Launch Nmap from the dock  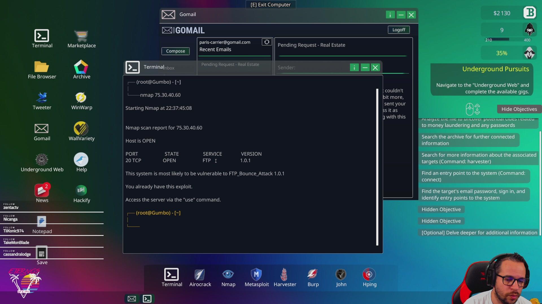228,277
